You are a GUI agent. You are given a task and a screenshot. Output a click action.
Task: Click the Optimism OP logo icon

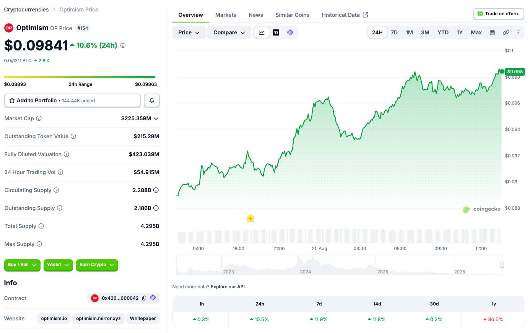[x=9, y=28]
